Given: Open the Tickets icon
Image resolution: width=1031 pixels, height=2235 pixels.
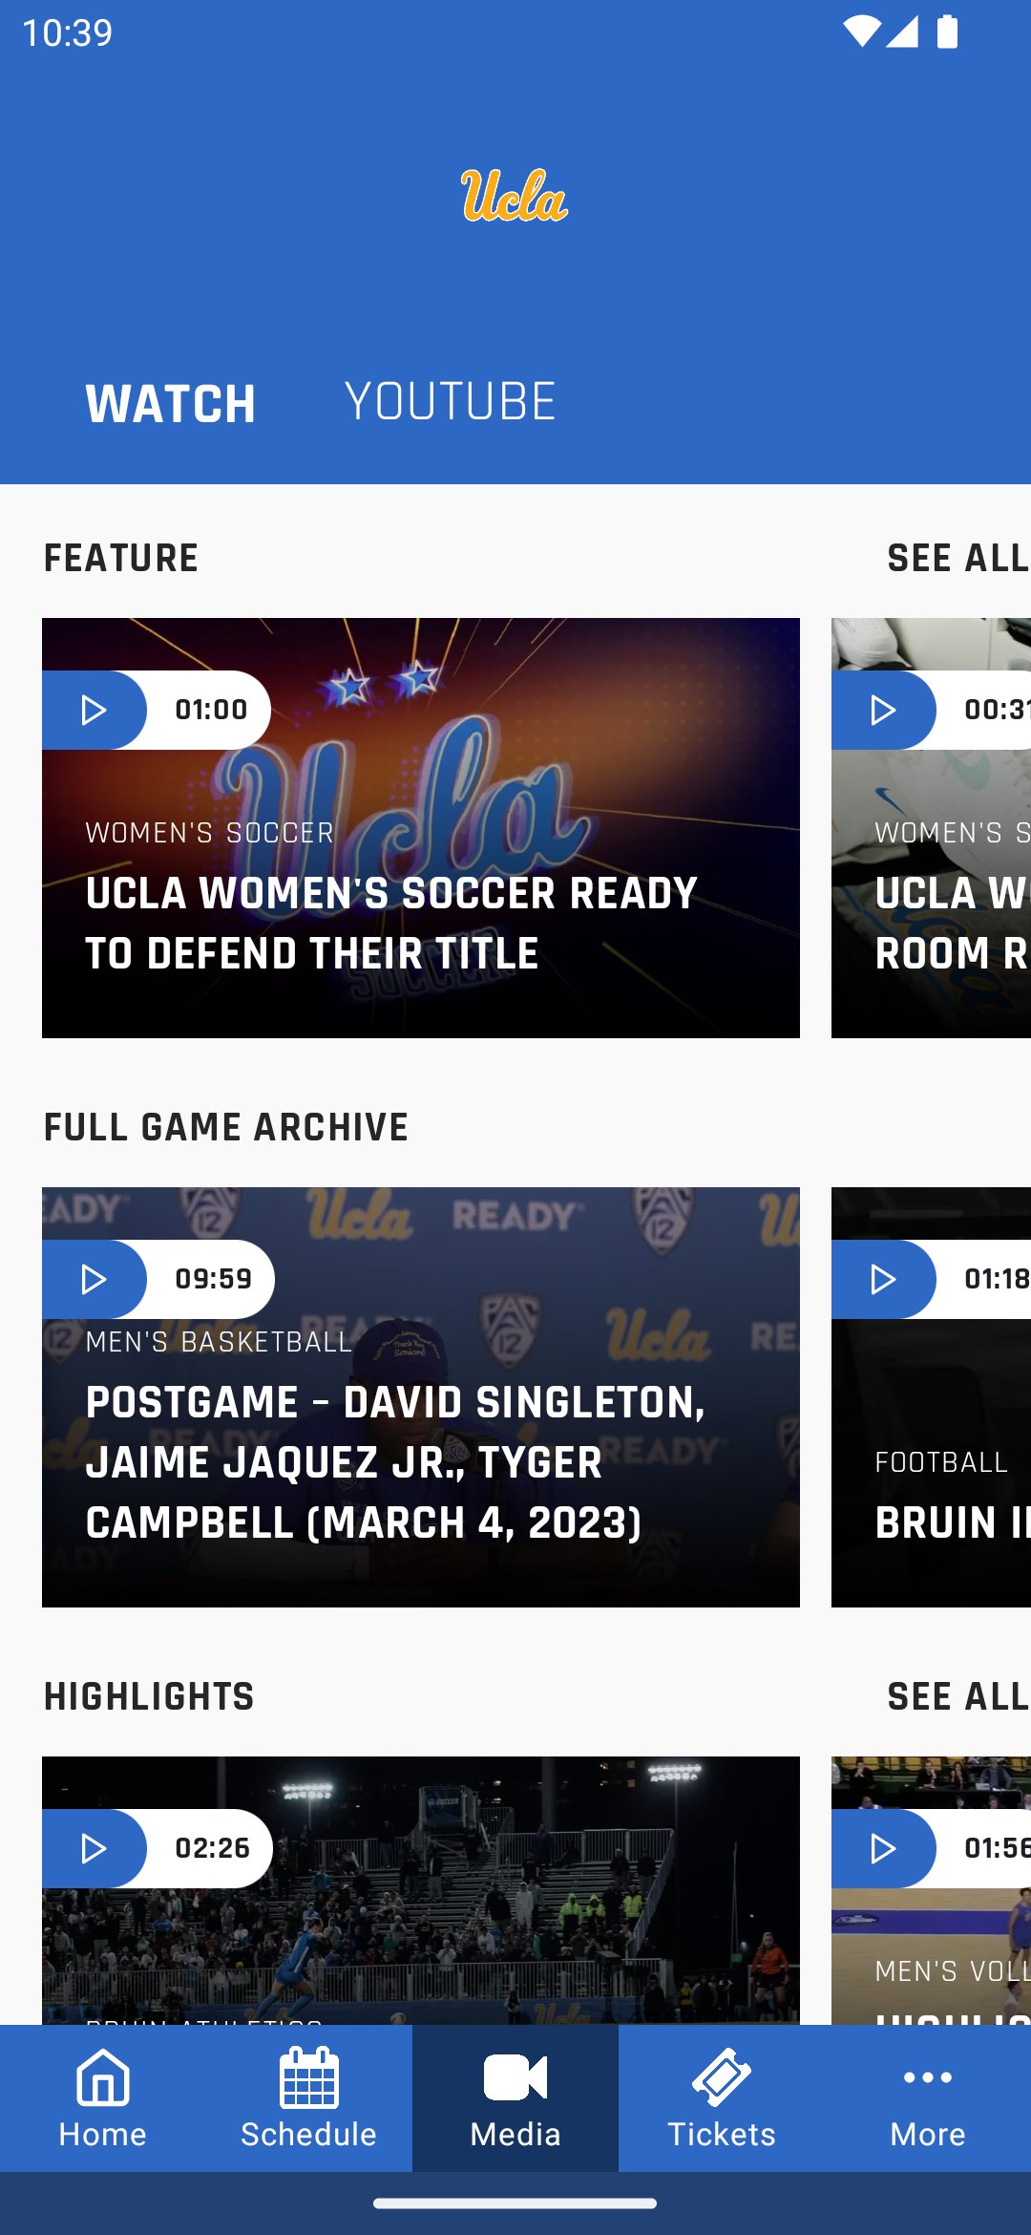Looking at the screenshot, I should tap(721, 2076).
